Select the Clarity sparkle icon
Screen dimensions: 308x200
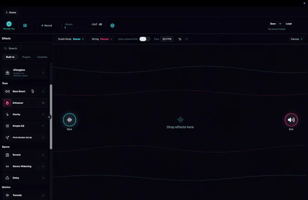[7, 114]
